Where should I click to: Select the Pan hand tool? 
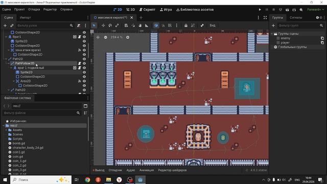[x=140, y=26]
